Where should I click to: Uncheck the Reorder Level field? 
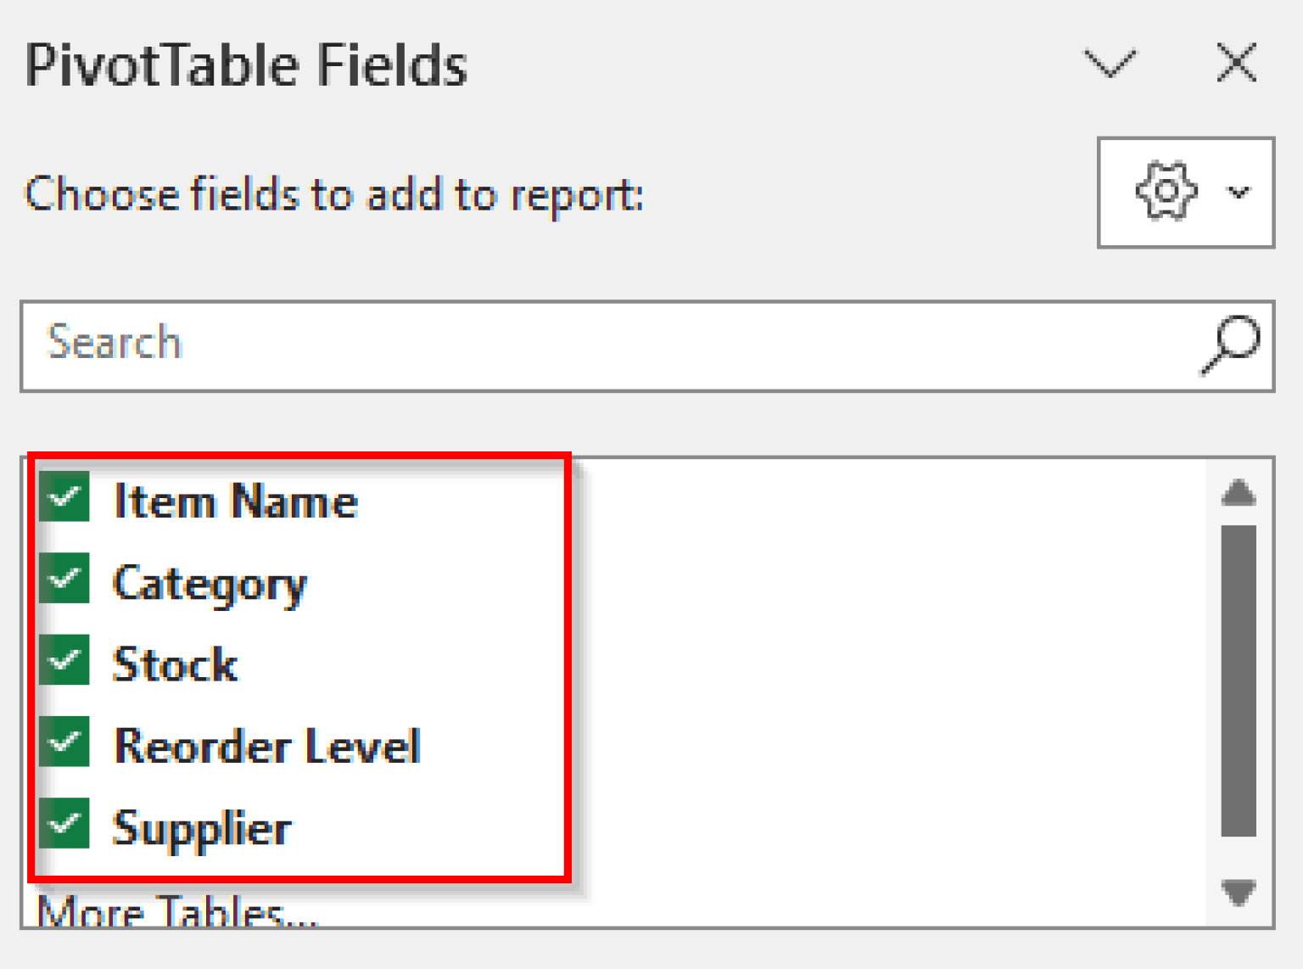pos(65,742)
